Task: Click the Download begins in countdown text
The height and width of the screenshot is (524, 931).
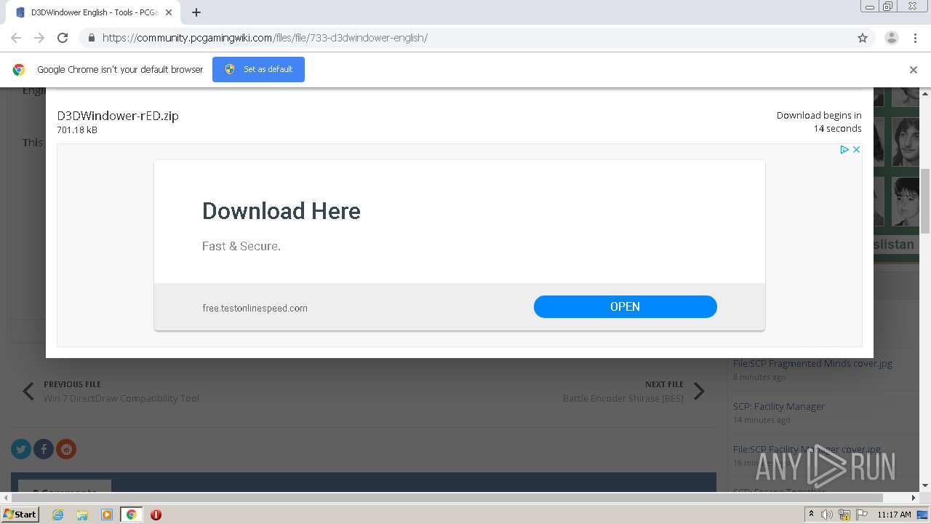Action: coord(819,122)
